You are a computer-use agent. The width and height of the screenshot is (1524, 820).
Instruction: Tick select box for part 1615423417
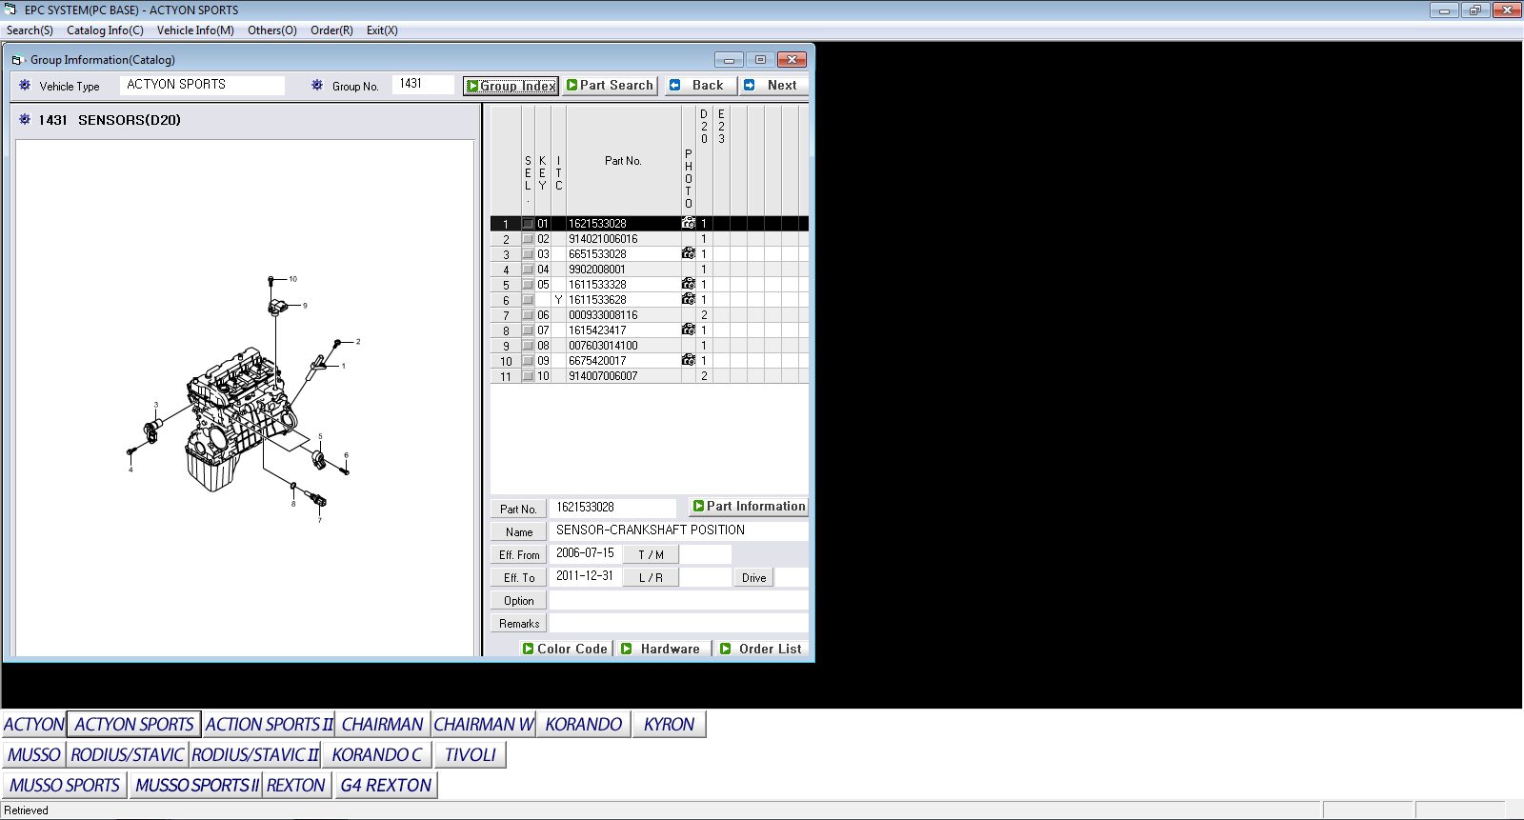click(x=528, y=330)
